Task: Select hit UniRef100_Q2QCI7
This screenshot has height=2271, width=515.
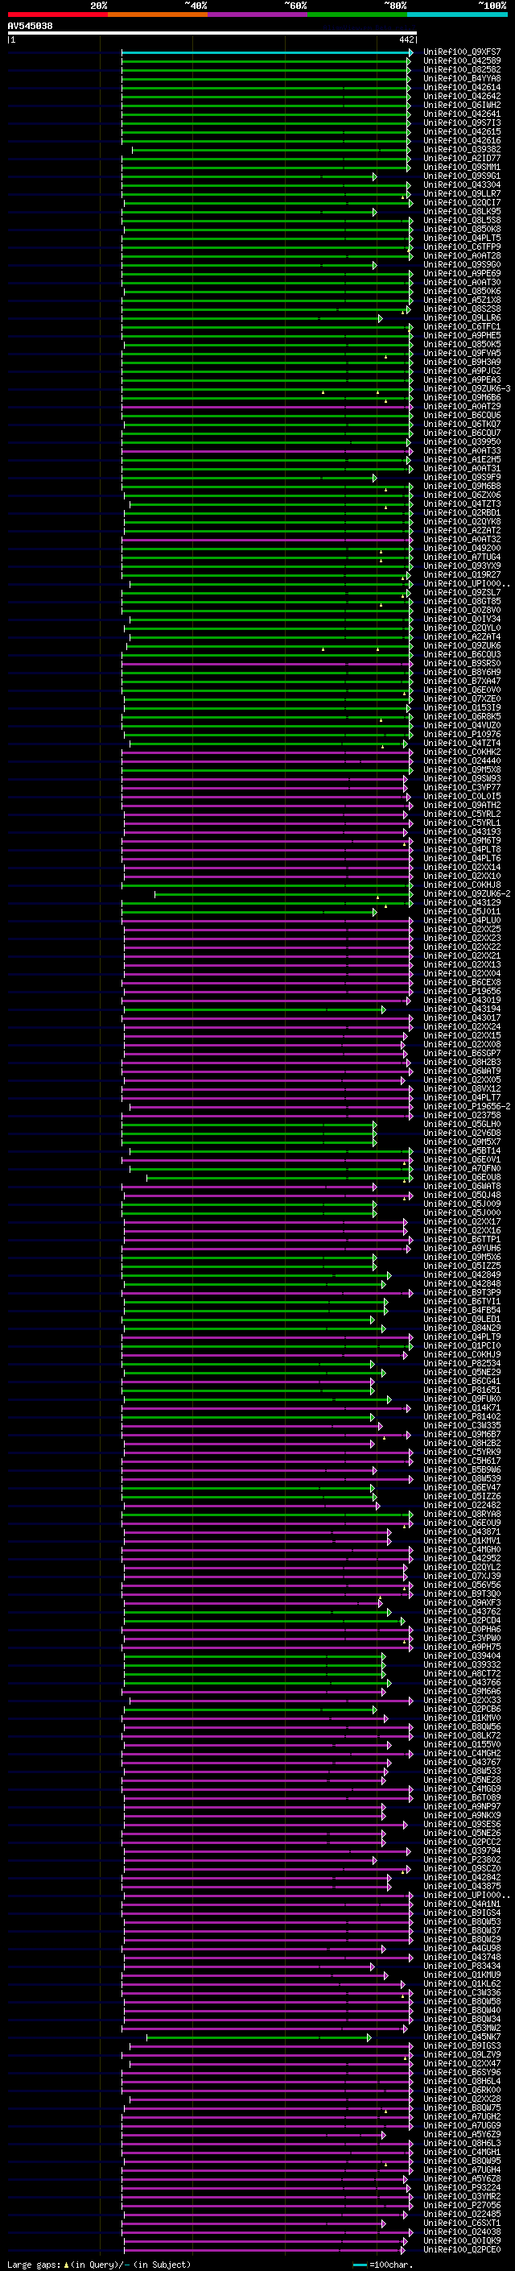Action: pos(462,203)
